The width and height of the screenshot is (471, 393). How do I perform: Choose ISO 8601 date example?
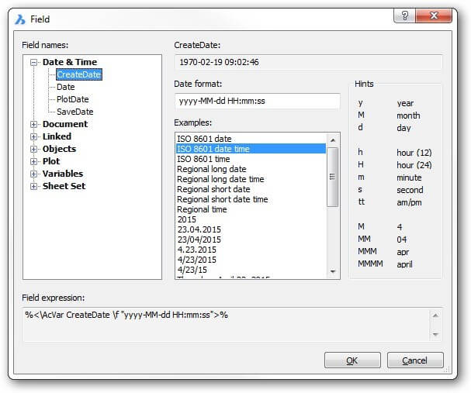click(251, 139)
